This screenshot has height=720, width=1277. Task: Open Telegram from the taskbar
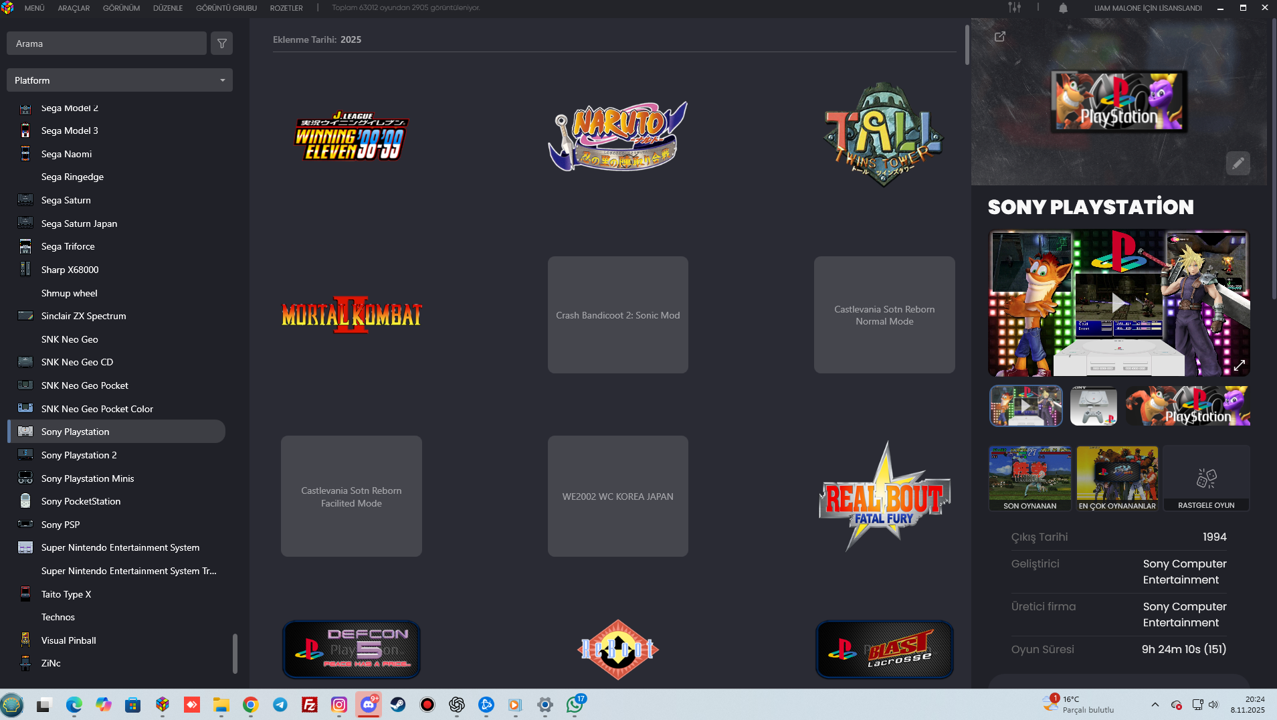click(280, 705)
